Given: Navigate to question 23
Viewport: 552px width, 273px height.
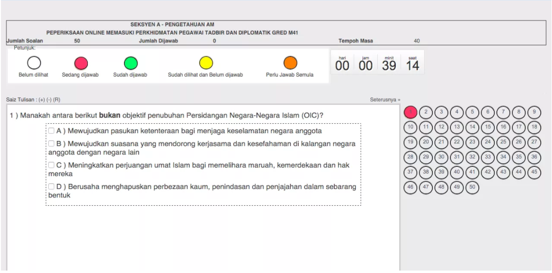Looking at the screenshot, I should (x=472, y=142).
